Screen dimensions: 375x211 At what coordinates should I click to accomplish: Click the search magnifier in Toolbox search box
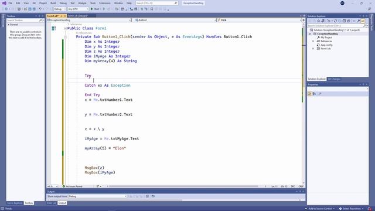pos(40,21)
